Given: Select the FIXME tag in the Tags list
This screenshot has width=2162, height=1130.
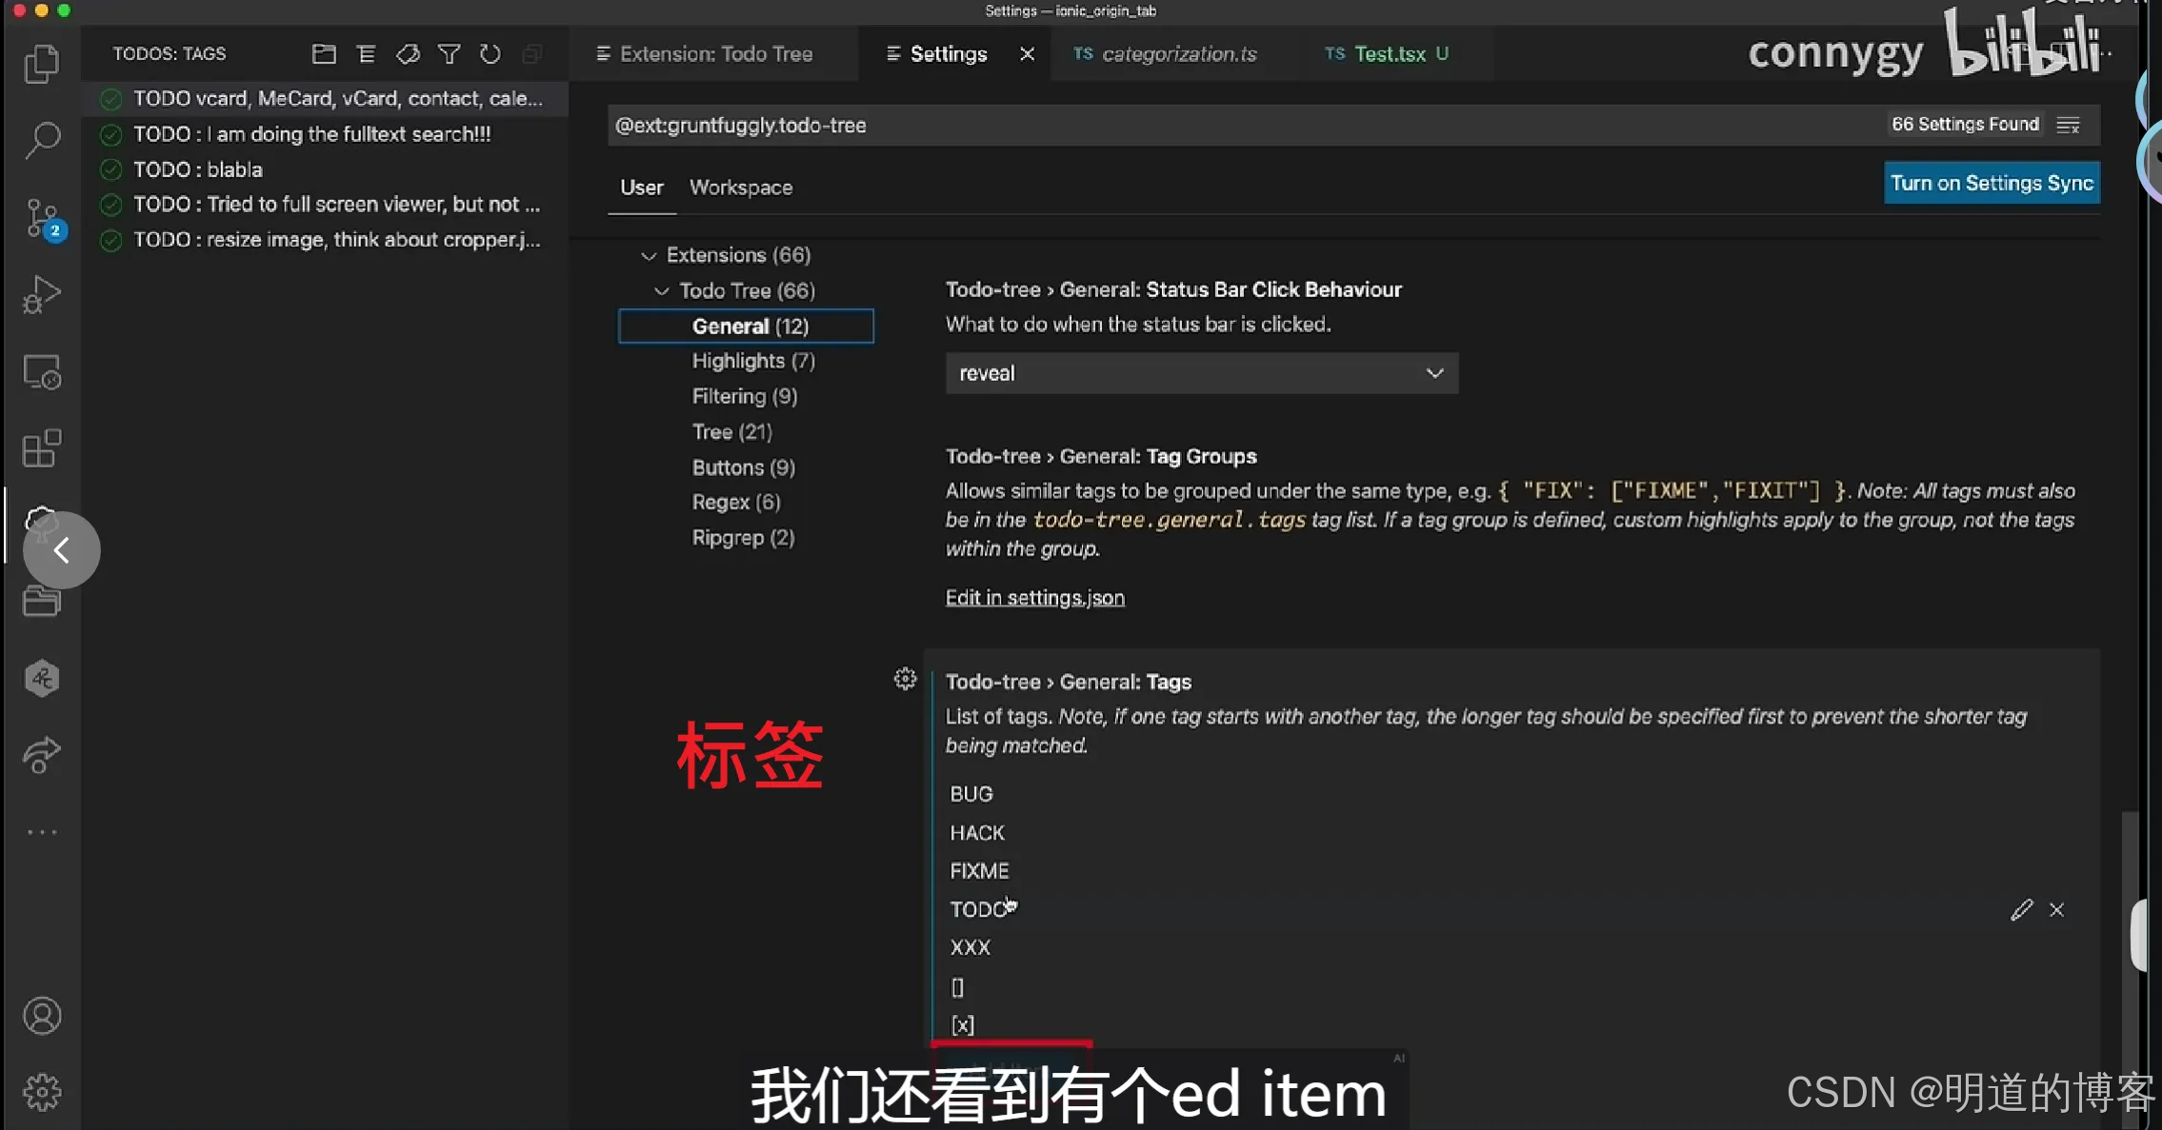Looking at the screenshot, I should pyautogui.click(x=979, y=871).
